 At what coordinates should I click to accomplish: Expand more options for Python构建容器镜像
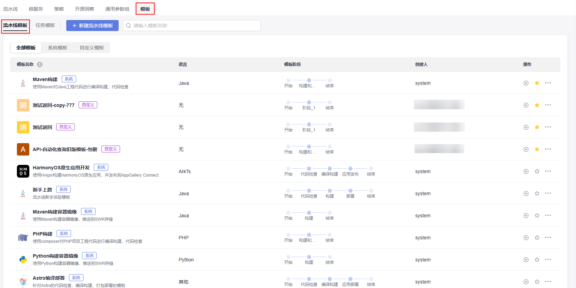click(548, 260)
